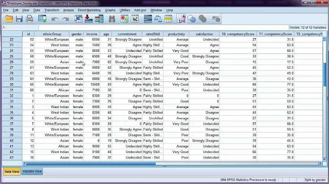The image size is (329, 184).
Task: Open the Edit menu
Action: [16, 10]
